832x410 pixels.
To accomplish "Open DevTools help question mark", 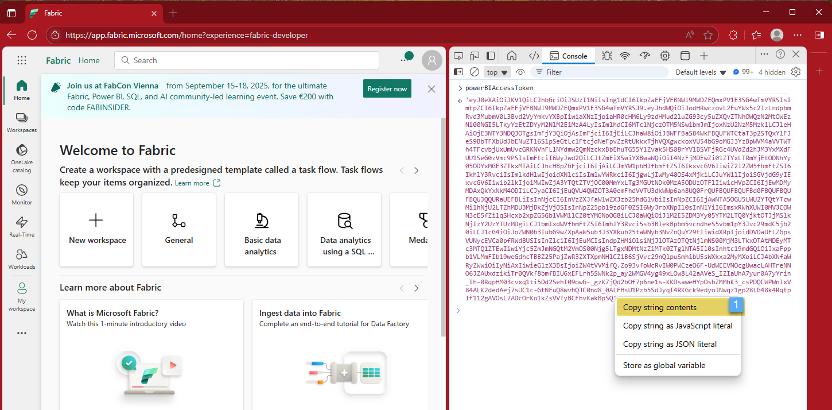I will tap(780, 54).
